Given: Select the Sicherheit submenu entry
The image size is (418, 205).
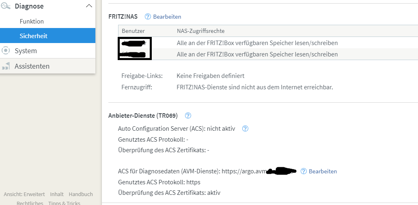Looking at the screenshot, I should pyautogui.click(x=33, y=36).
